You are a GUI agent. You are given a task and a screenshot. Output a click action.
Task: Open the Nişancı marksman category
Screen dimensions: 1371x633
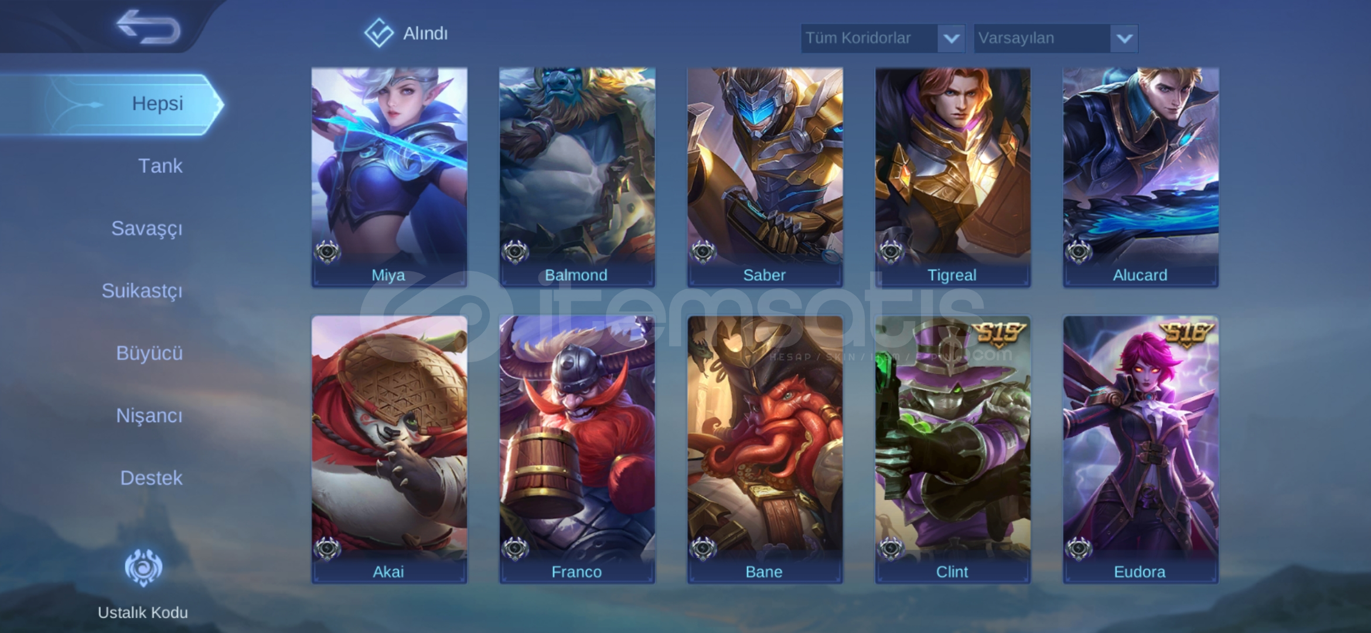[x=149, y=416]
